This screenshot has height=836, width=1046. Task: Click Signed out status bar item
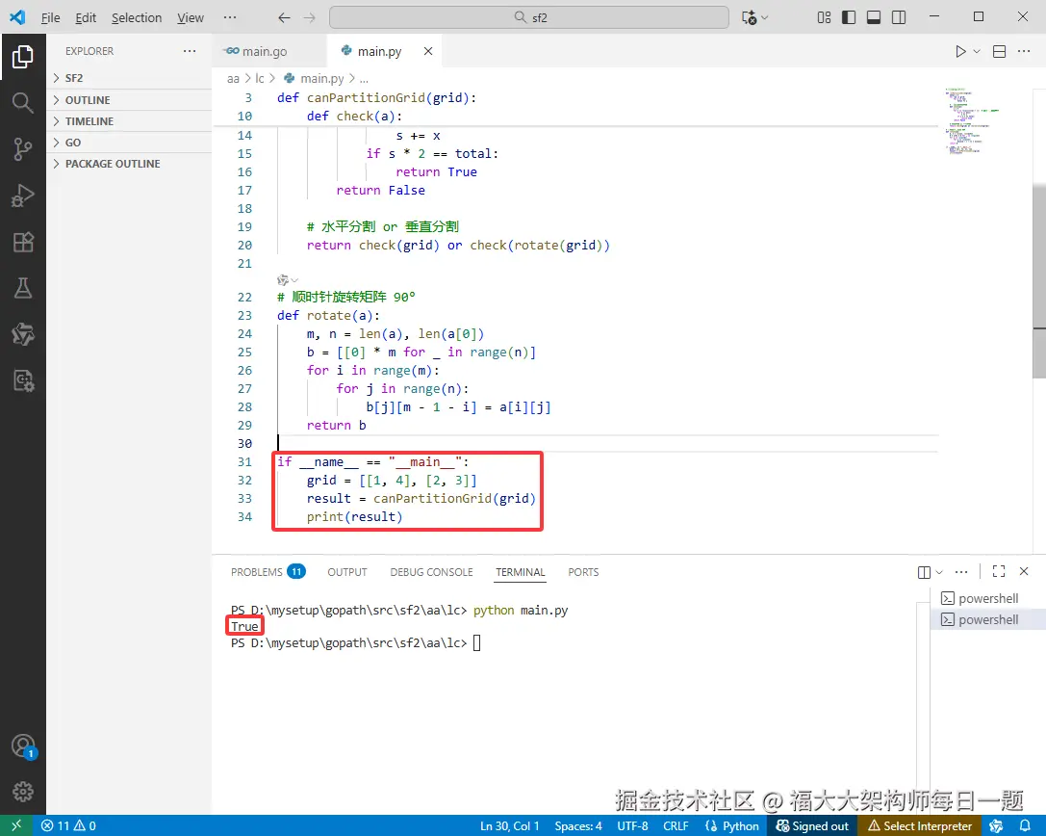[x=812, y=826]
